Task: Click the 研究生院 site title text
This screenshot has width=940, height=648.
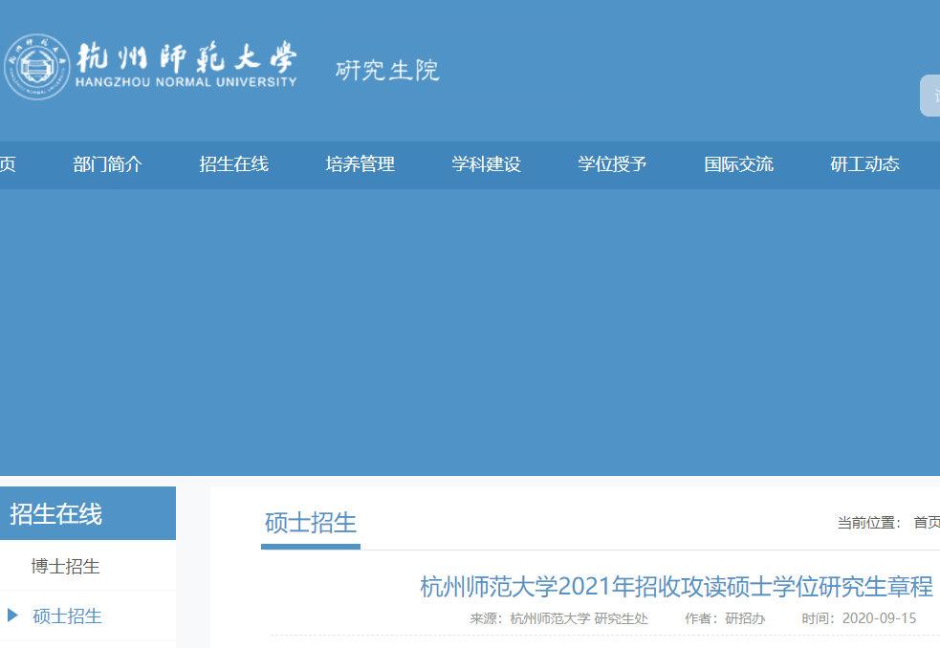Action: tap(386, 70)
